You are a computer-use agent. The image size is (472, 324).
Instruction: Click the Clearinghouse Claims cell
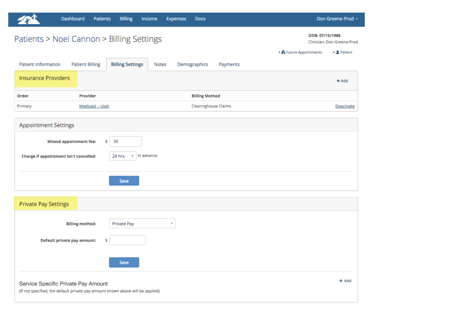tap(211, 106)
